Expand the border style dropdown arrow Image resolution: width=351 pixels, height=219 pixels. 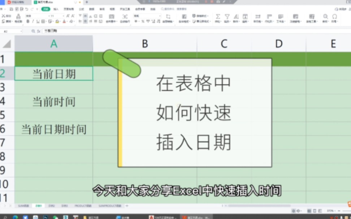click(x=47, y=21)
